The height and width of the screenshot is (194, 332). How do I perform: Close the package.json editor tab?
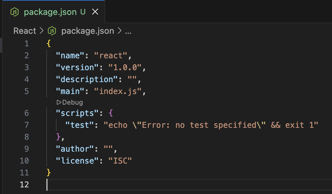tap(95, 12)
